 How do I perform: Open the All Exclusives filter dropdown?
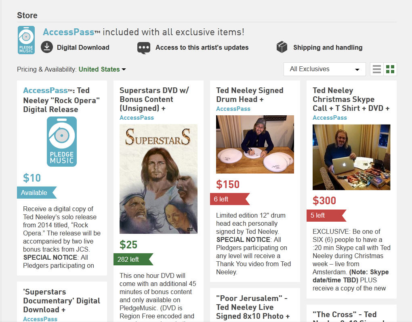[324, 69]
